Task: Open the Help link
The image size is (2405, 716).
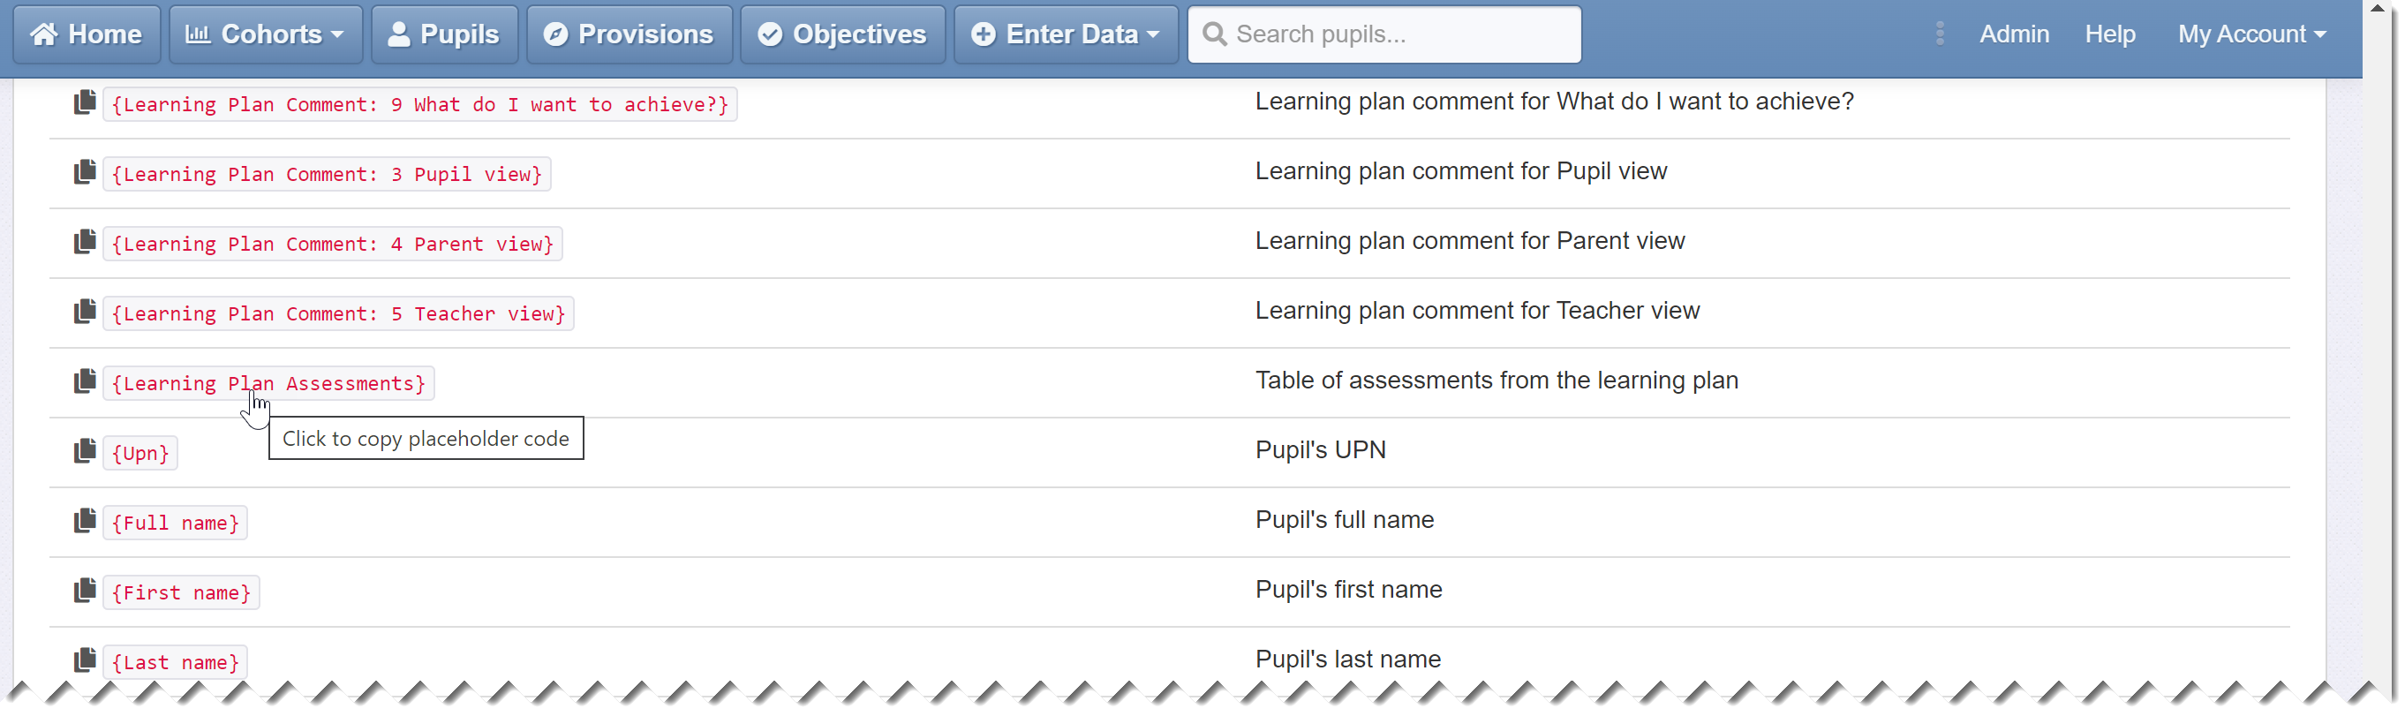Action: click(2110, 34)
